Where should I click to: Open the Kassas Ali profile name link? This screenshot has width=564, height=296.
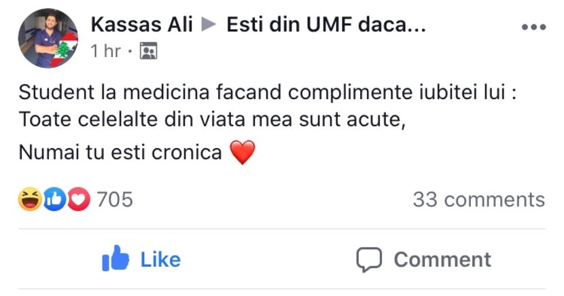142,26
